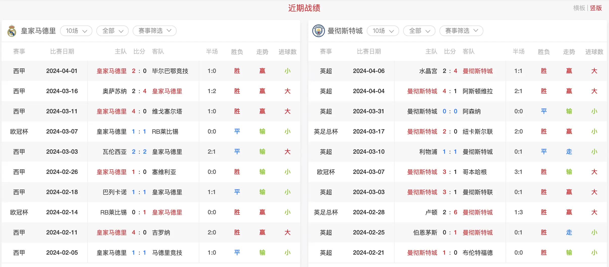The image size is (609, 267).
Task: Click 纽卡斯尔联 in the 2024-03-17 match
Action: click(478, 131)
